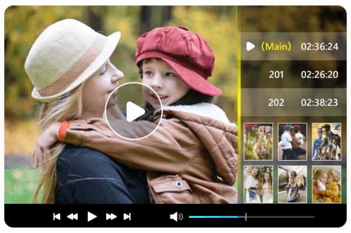
Task: Click the large circular play overlay button
Action: pos(133,111)
